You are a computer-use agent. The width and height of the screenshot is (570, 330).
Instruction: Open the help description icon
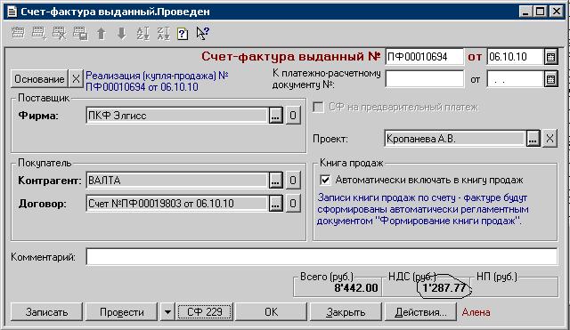coord(183,34)
